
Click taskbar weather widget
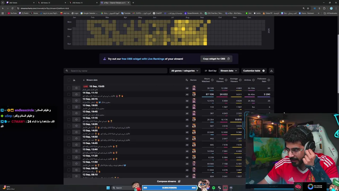point(8,188)
